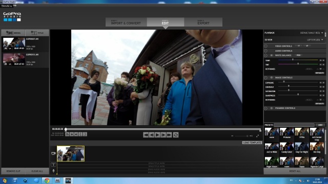The image size is (328, 184).
Task: Play the clip in the preview
Action: (x=157, y=135)
